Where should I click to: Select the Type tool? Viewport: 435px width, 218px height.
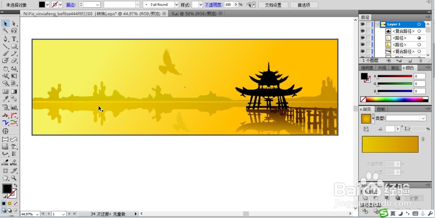[14, 39]
